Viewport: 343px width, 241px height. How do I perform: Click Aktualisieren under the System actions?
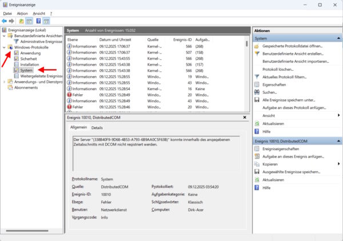(273, 124)
